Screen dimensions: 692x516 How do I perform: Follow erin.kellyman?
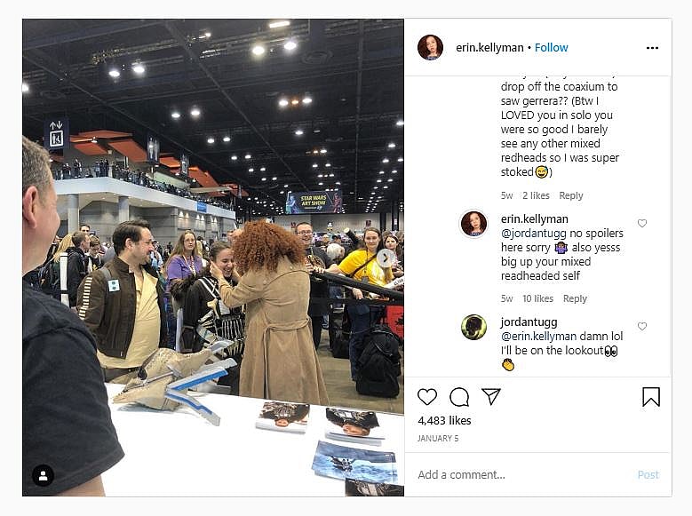pos(552,48)
